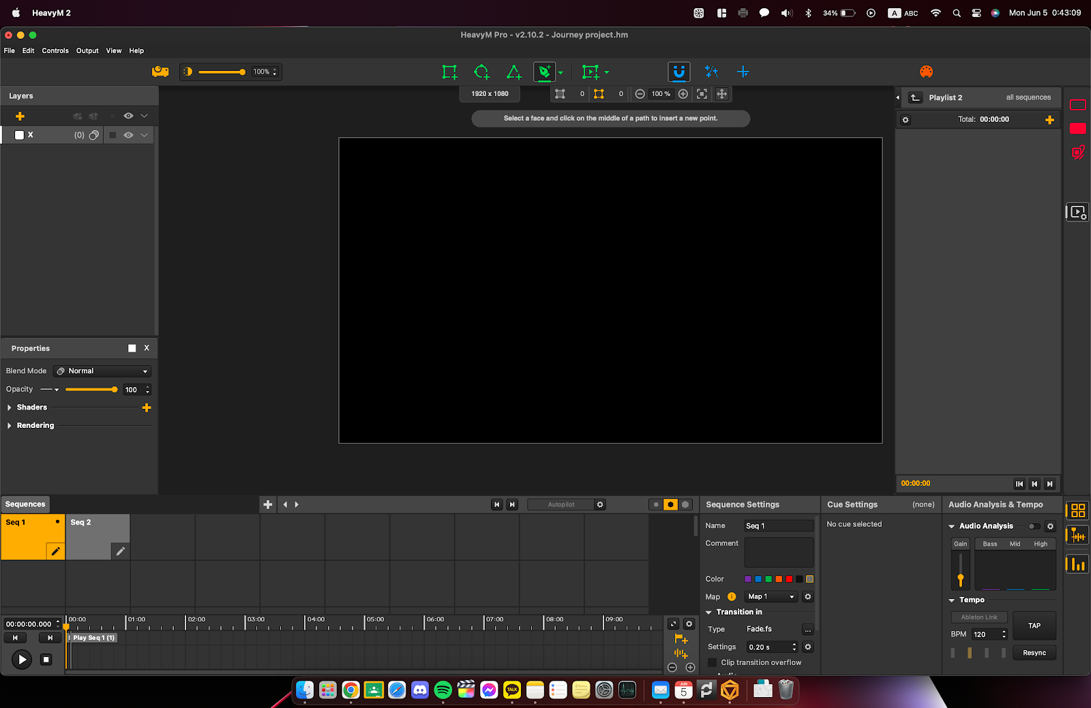This screenshot has height=708, width=1091.
Task: Select the circle face drawing tool
Action: click(482, 72)
